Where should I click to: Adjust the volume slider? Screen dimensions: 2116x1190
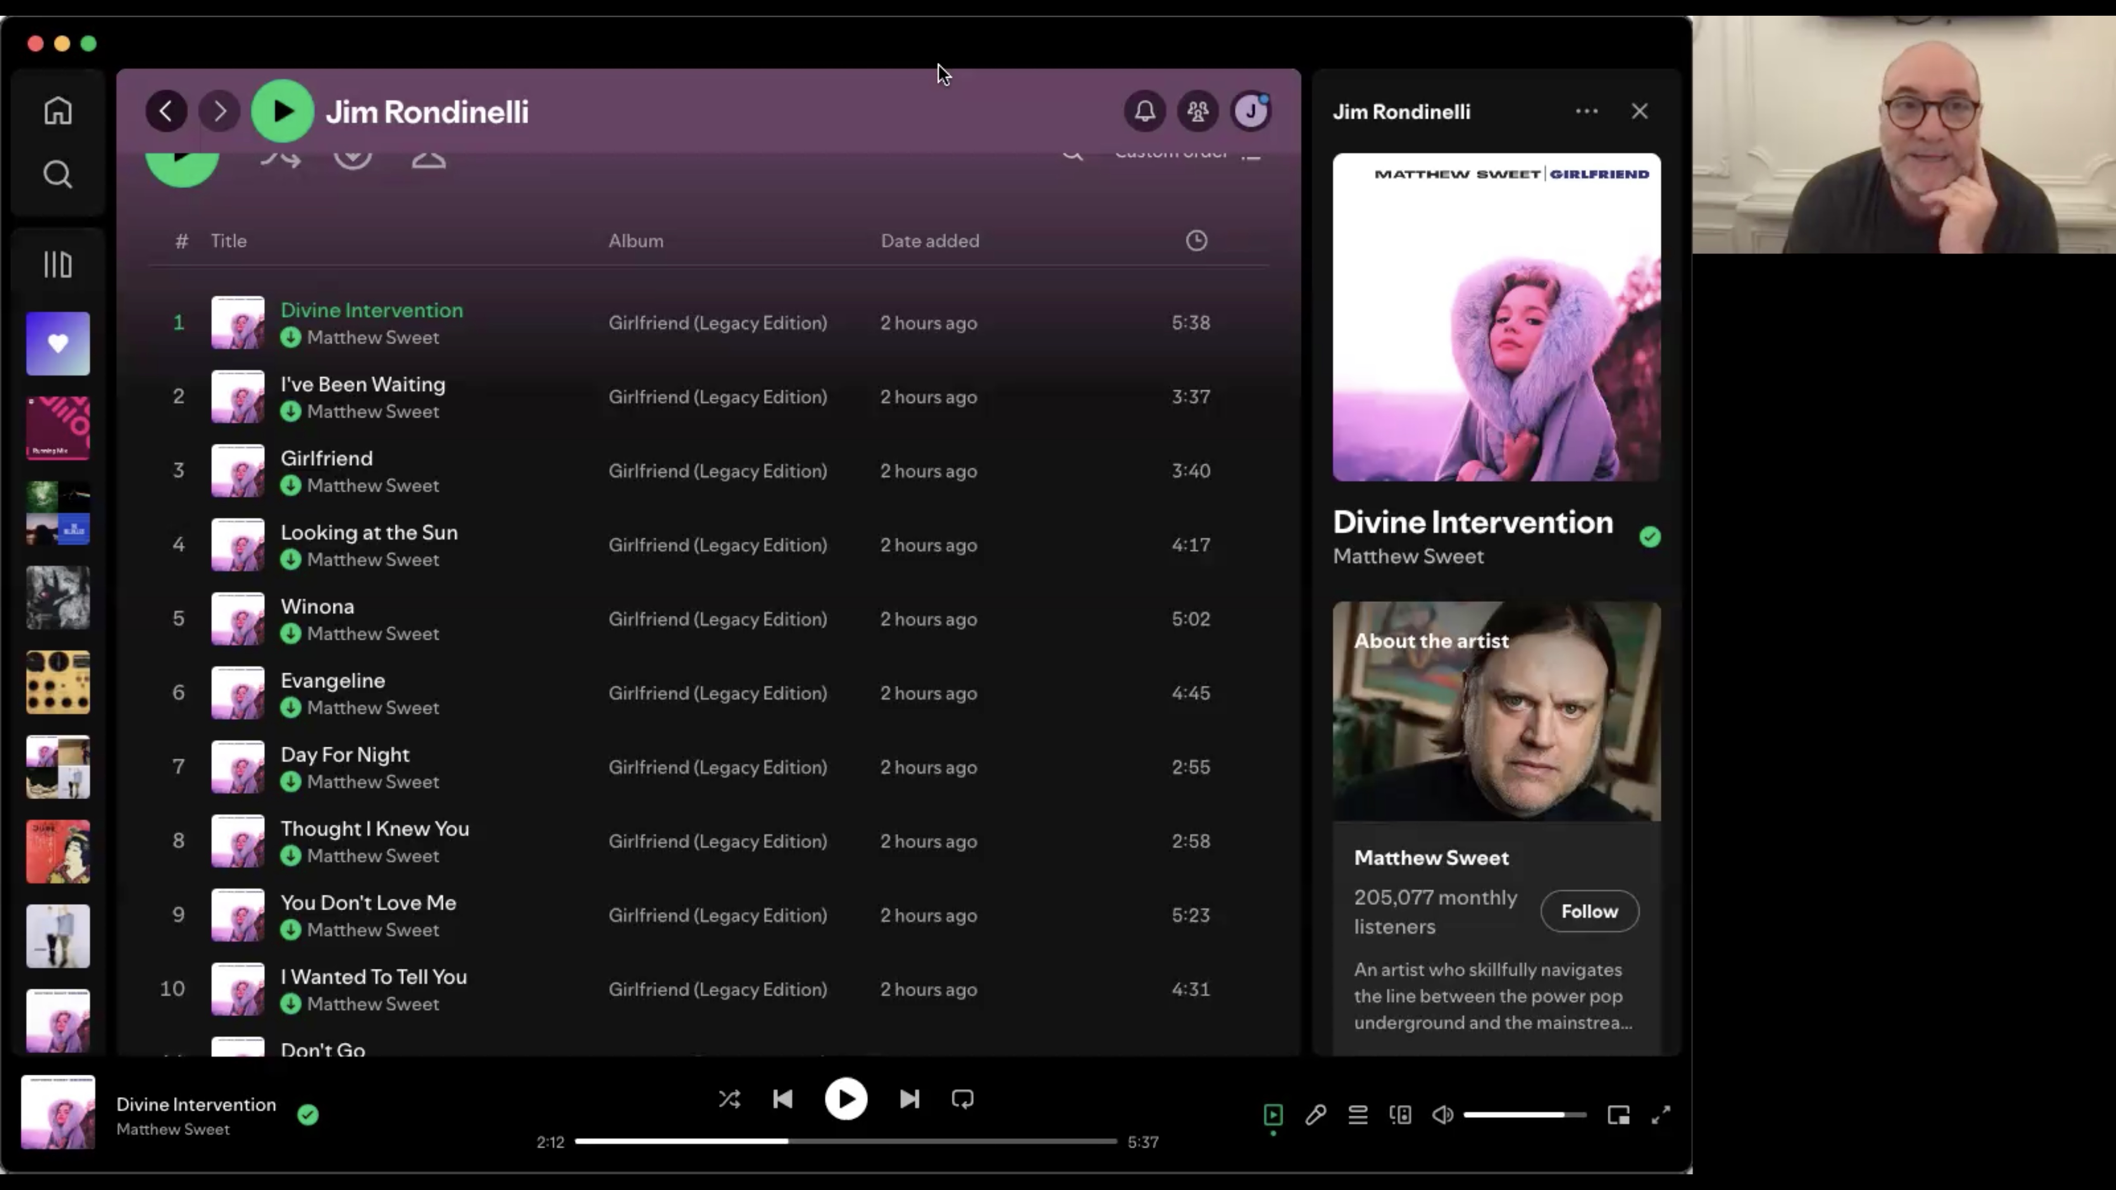(1524, 1114)
